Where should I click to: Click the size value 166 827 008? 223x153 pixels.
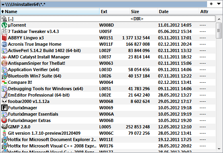coord(138,44)
